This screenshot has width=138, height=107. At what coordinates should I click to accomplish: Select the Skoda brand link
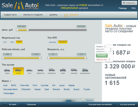click(x=67, y=89)
